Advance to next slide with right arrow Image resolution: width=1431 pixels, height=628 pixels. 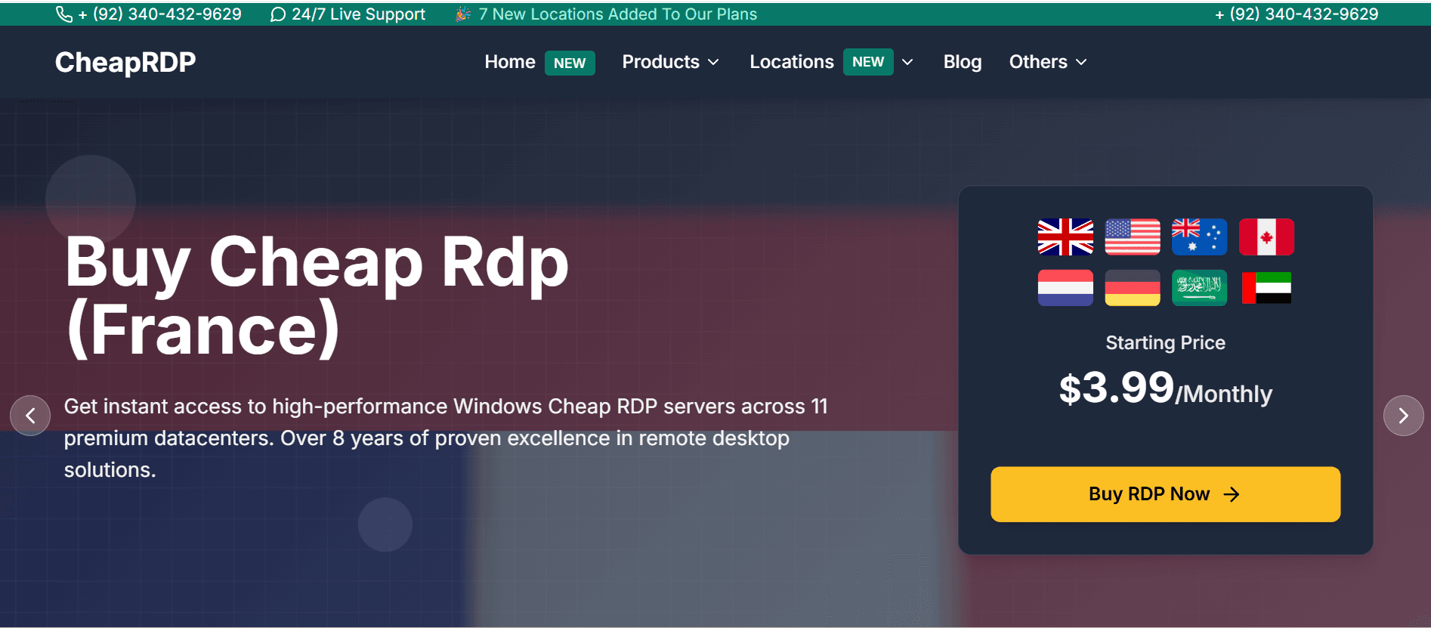[1404, 416]
